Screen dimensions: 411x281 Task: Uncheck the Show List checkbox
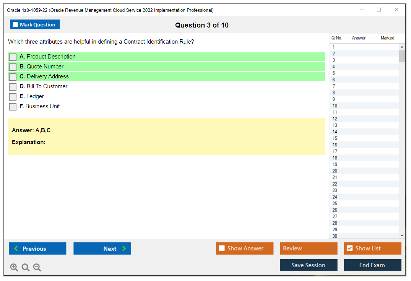click(349, 249)
